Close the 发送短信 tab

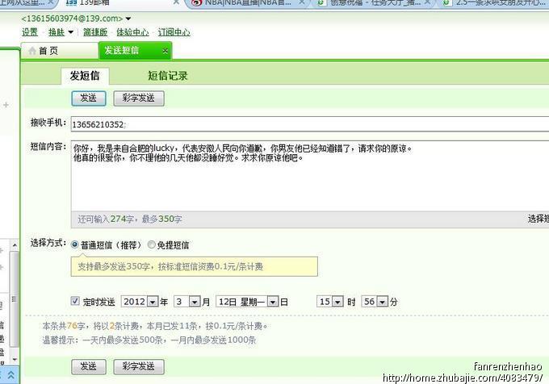[x=165, y=51]
